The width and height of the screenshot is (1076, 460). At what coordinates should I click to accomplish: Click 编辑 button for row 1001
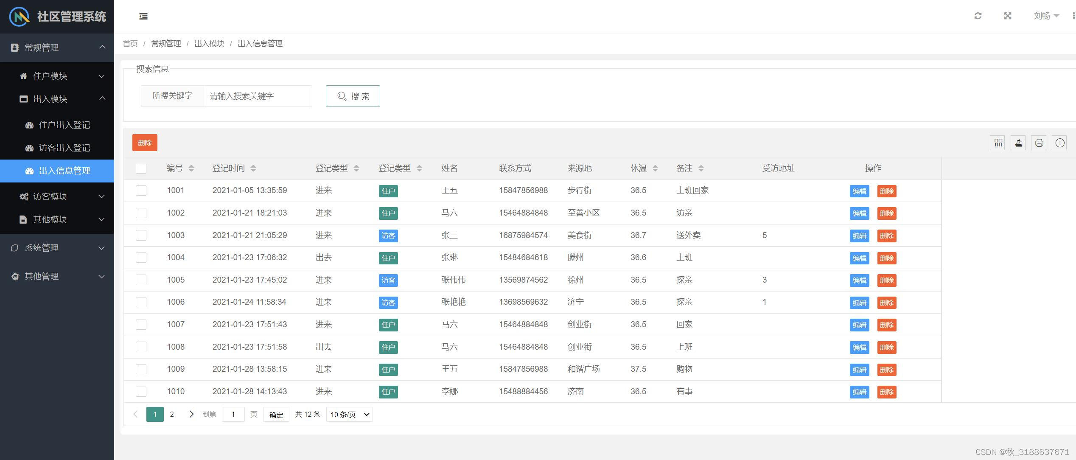860,191
